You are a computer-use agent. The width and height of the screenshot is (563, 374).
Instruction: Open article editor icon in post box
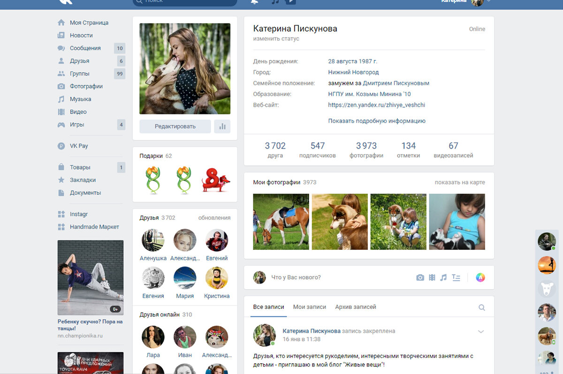pos(456,277)
